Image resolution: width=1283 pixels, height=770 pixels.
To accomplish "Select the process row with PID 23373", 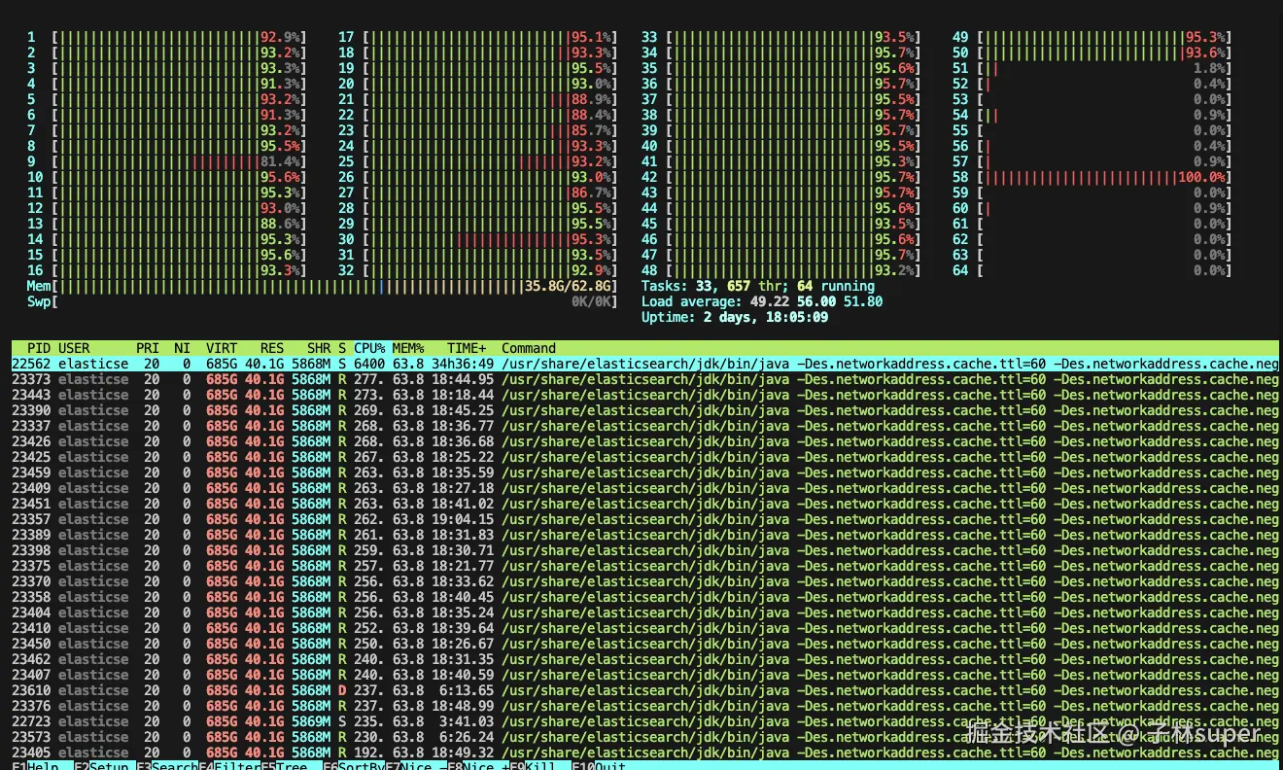I will [x=645, y=379].
